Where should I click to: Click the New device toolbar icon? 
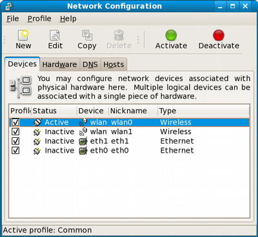tap(23, 35)
